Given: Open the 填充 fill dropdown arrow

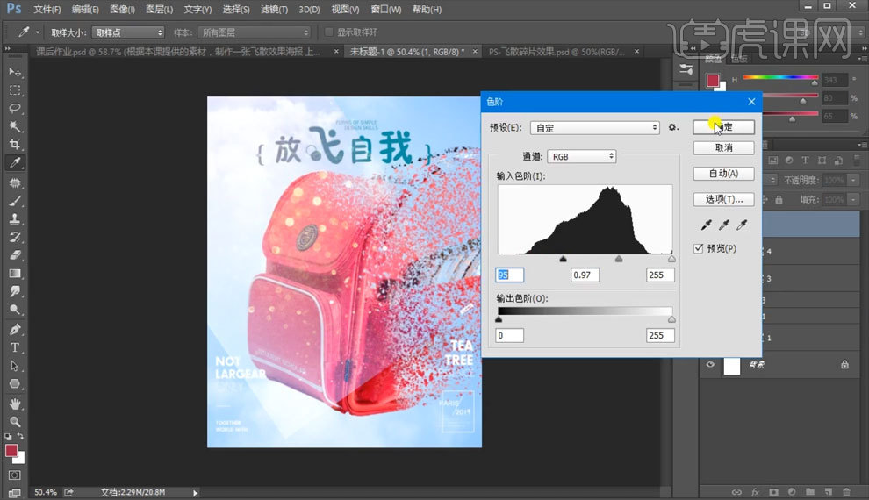Looking at the screenshot, I should coord(853,199).
